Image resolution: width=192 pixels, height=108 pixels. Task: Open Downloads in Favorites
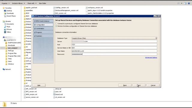[x=9, y=13]
